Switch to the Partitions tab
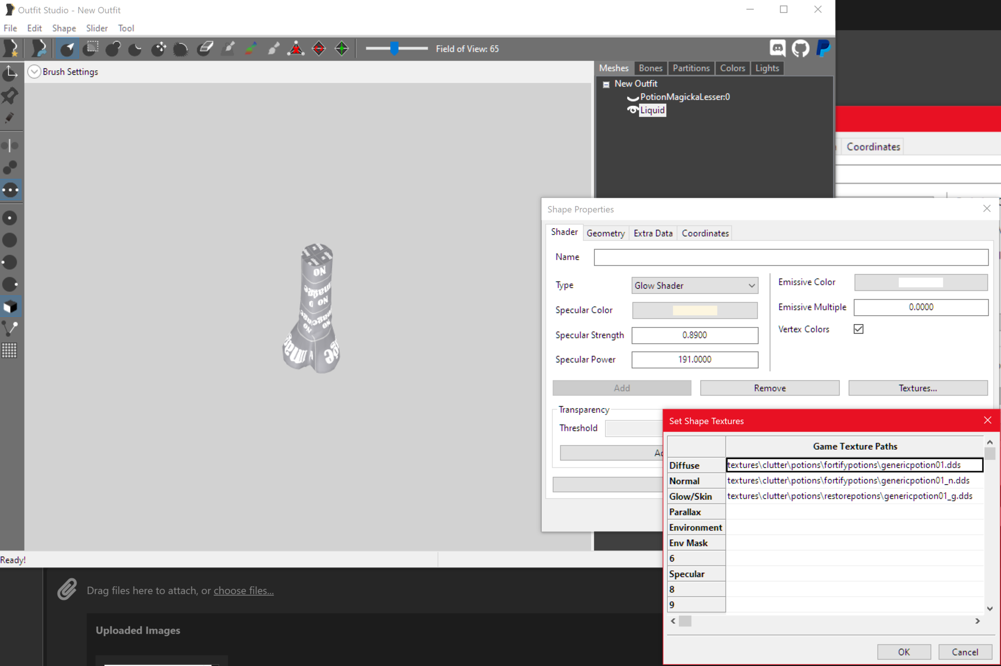This screenshot has width=1001, height=666. [x=691, y=68]
